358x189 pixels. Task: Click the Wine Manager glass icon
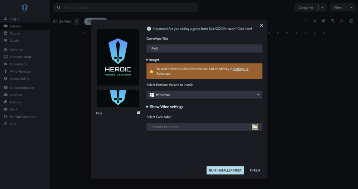click(5, 71)
